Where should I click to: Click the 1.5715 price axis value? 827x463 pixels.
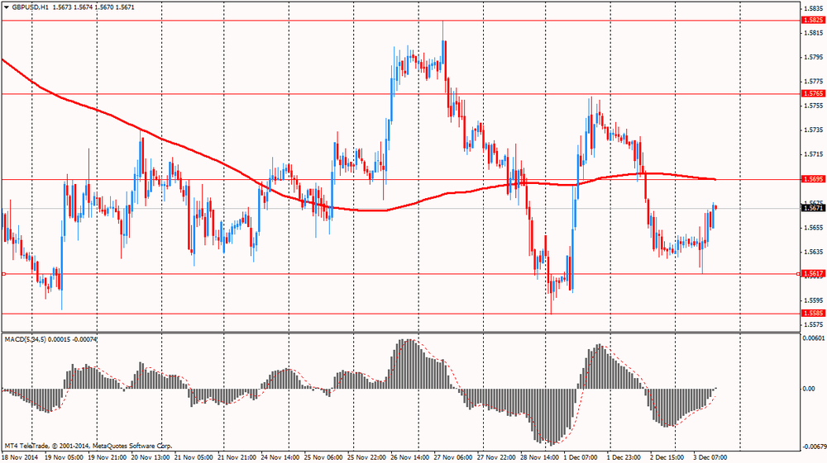click(x=814, y=154)
